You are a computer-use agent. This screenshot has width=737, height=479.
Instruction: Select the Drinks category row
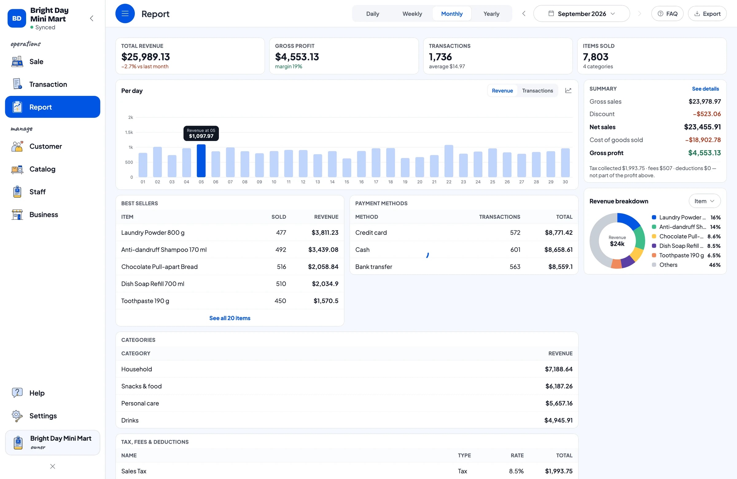pos(347,420)
